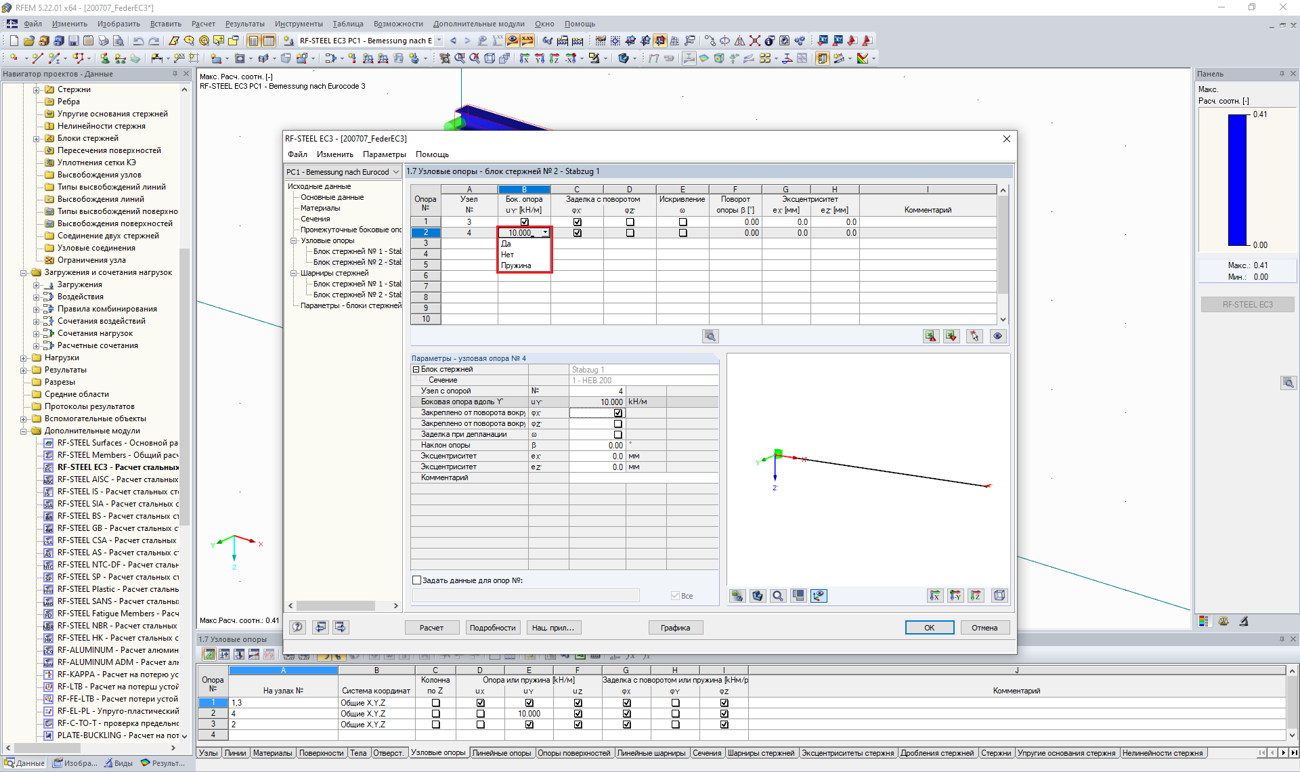Select 'Материалы' in the dialog tree
Screen dimensions: 1300x772
320,208
